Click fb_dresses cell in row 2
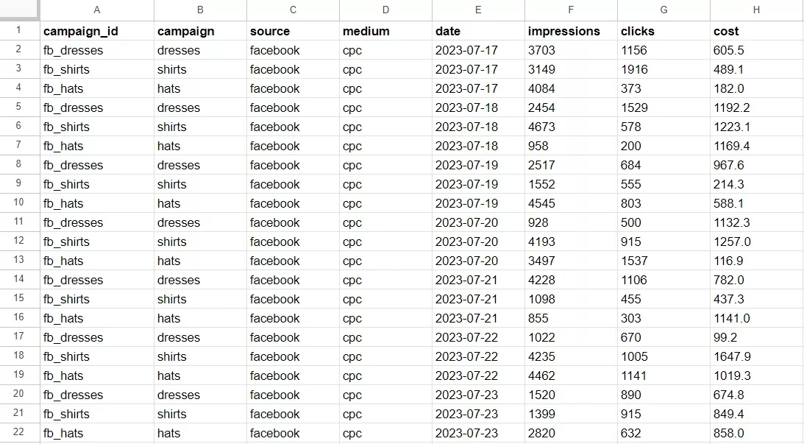Image resolution: width=804 pixels, height=444 pixels. [97, 50]
